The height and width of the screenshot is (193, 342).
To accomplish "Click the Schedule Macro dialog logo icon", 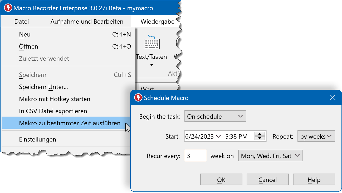I will (138, 98).
